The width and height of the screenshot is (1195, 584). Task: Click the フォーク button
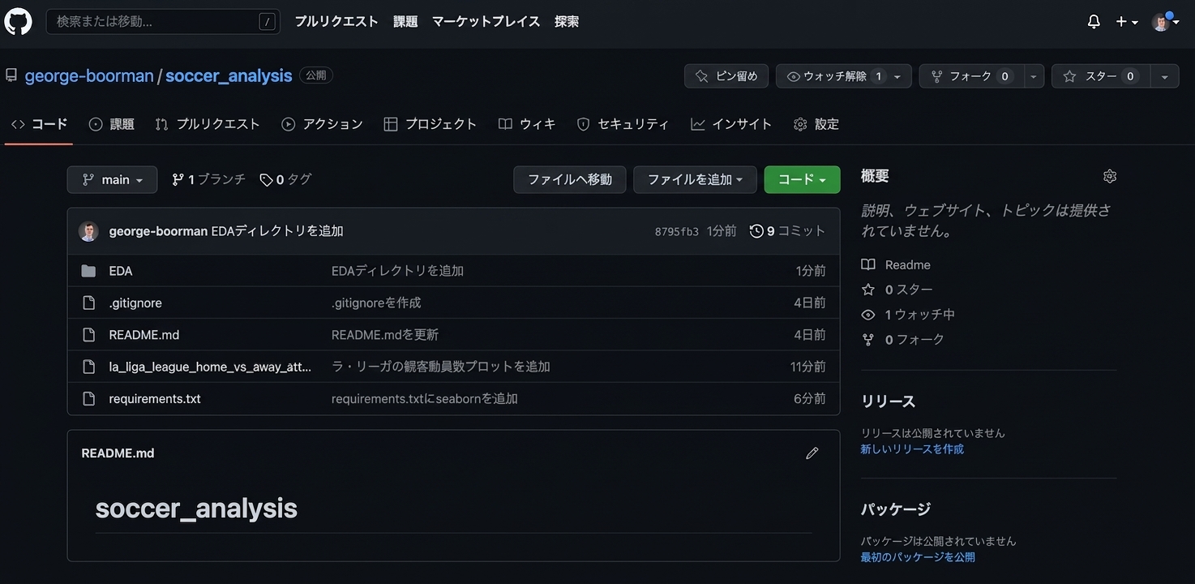(x=971, y=76)
